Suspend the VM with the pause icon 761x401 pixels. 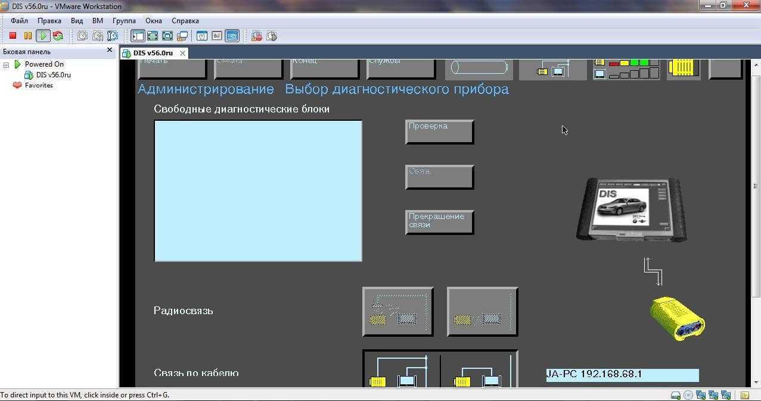click(x=27, y=36)
